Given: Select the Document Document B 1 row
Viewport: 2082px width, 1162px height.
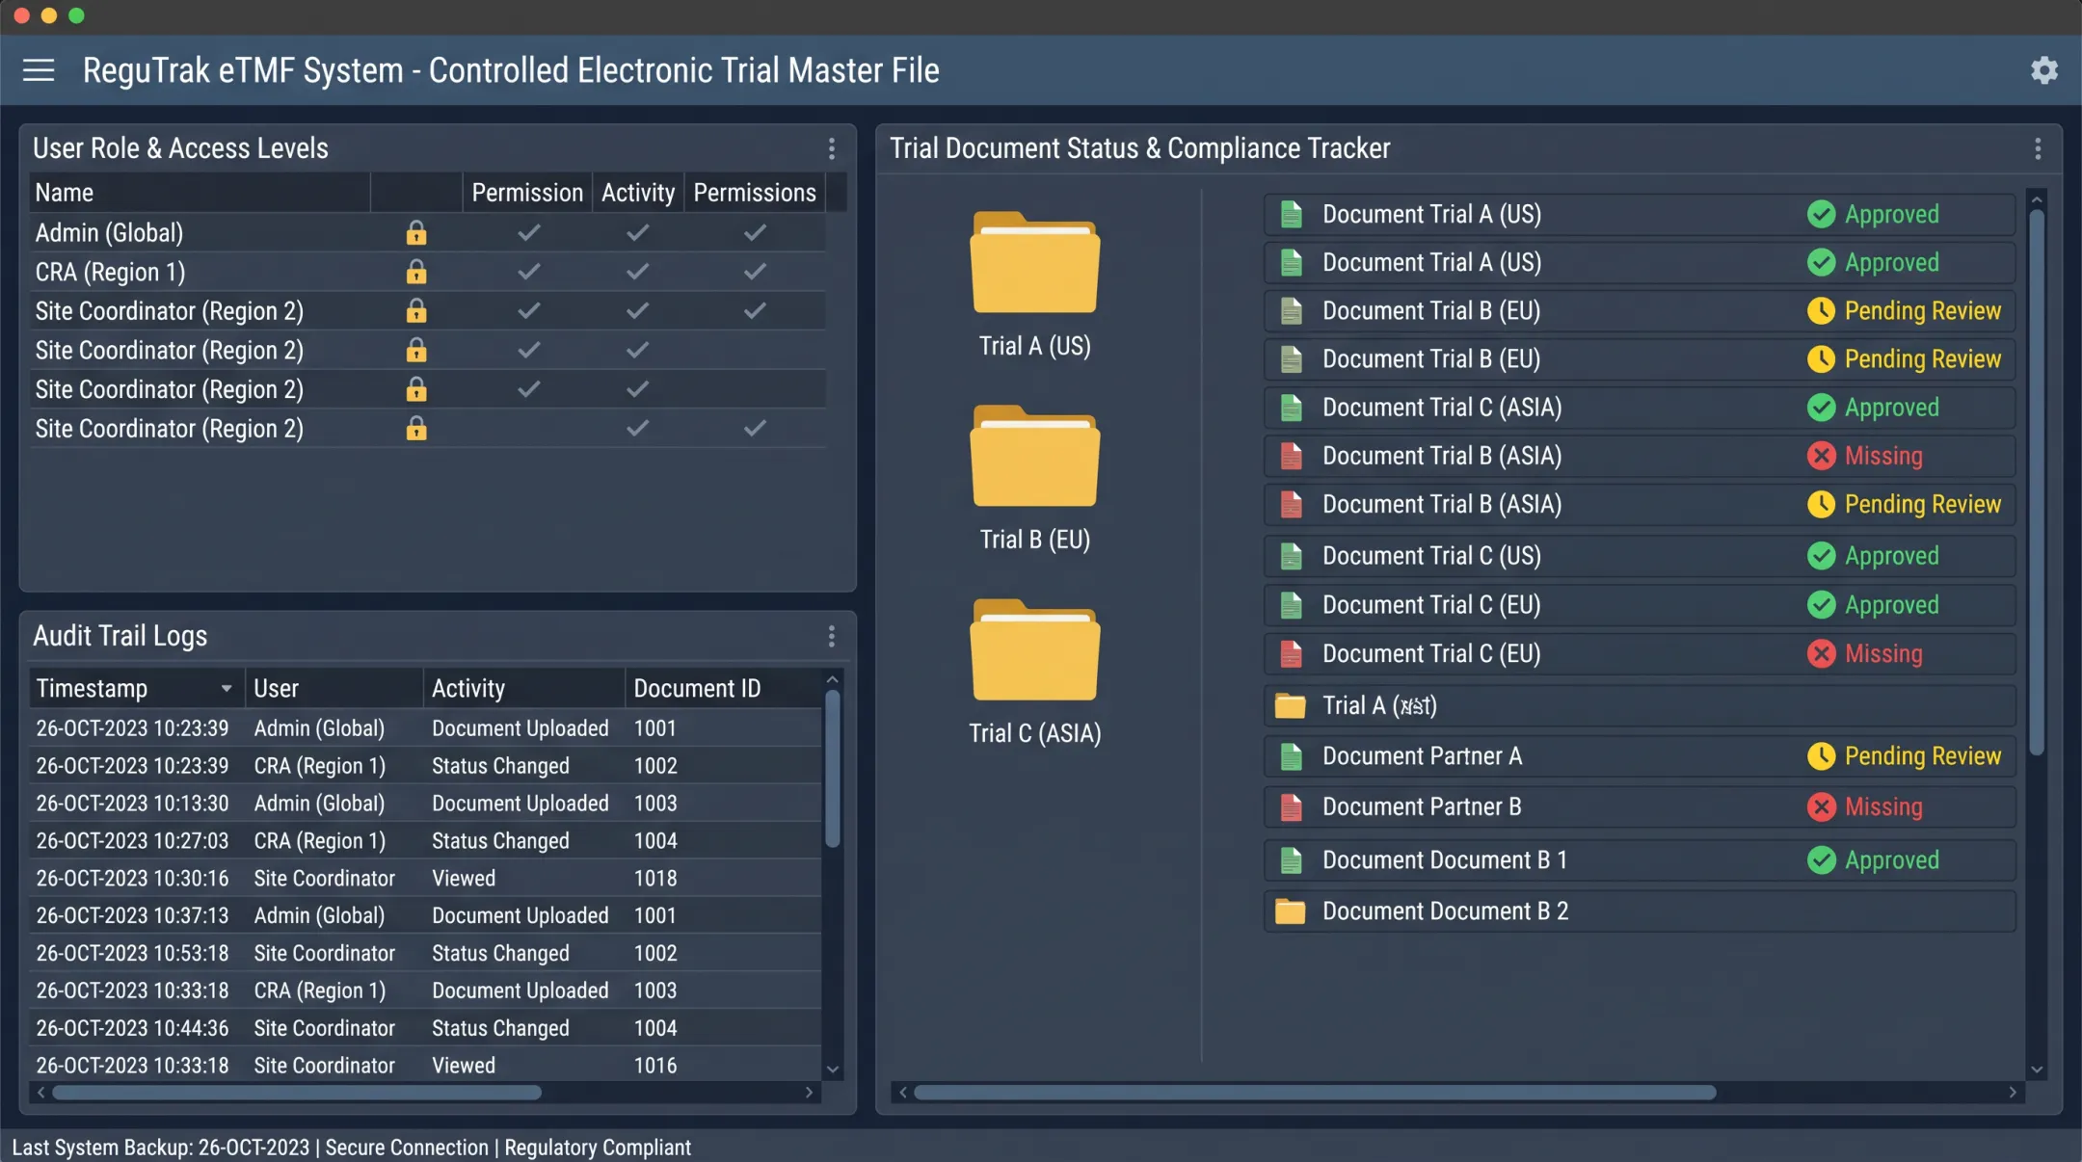Looking at the screenshot, I should click(1640, 859).
